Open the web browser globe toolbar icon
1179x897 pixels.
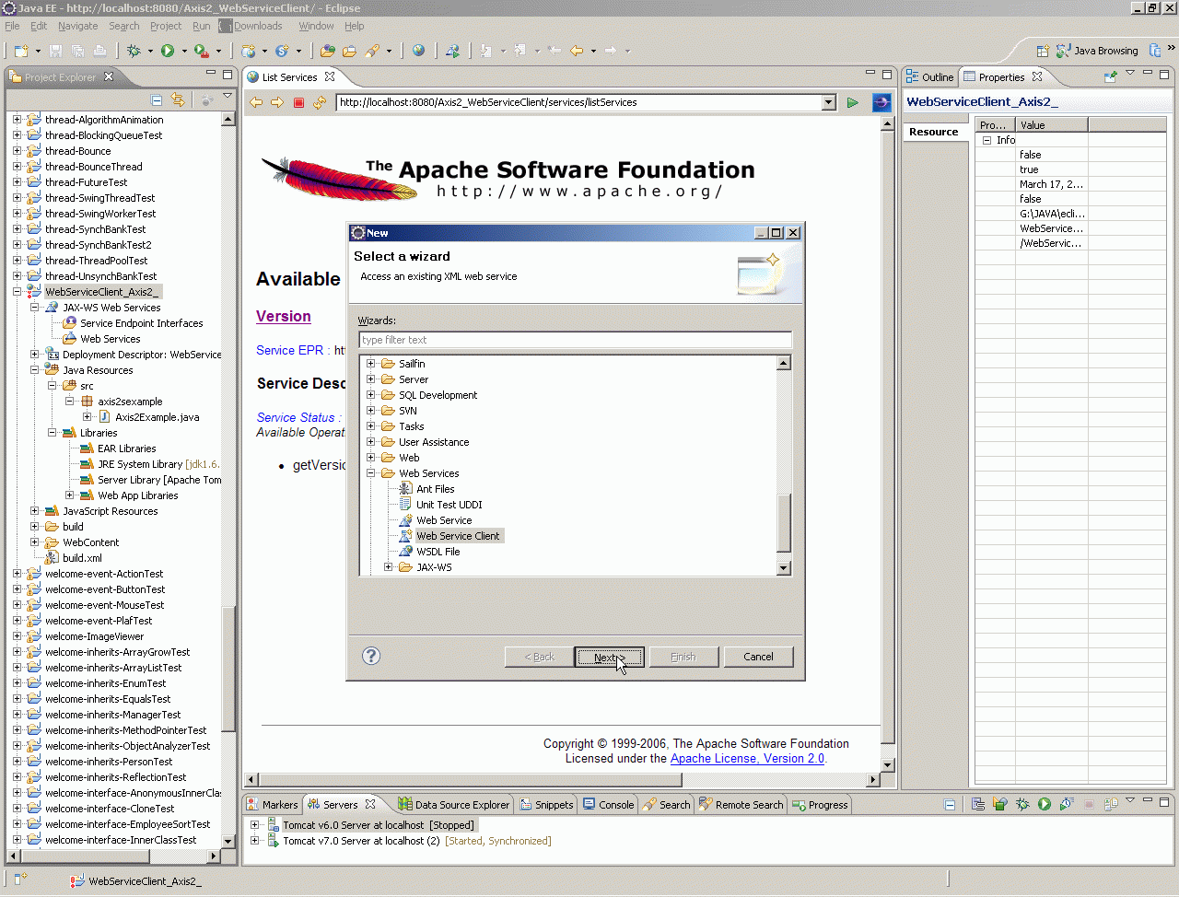point(418,51)
